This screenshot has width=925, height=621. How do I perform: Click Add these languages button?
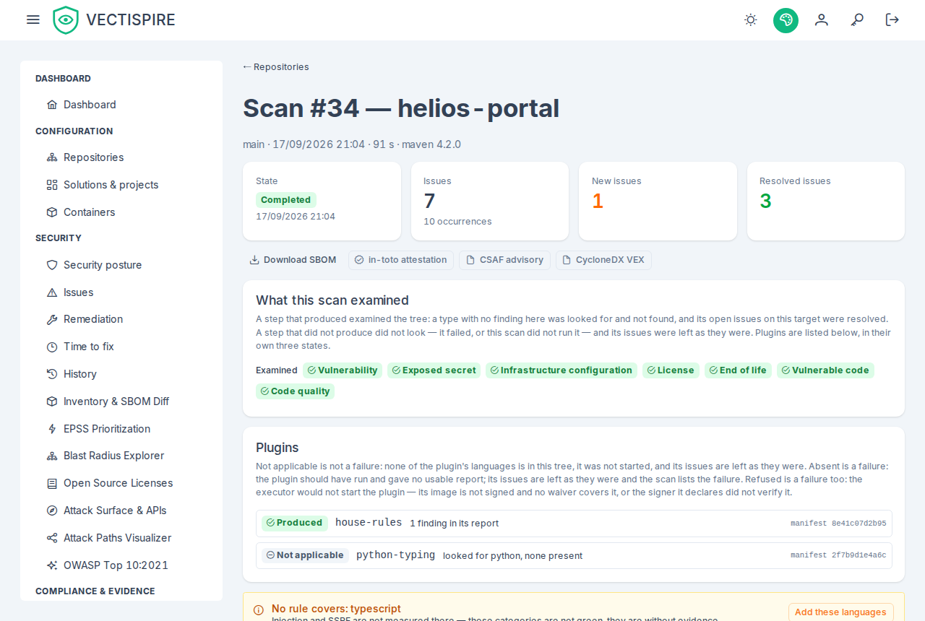tap(840, 612)
